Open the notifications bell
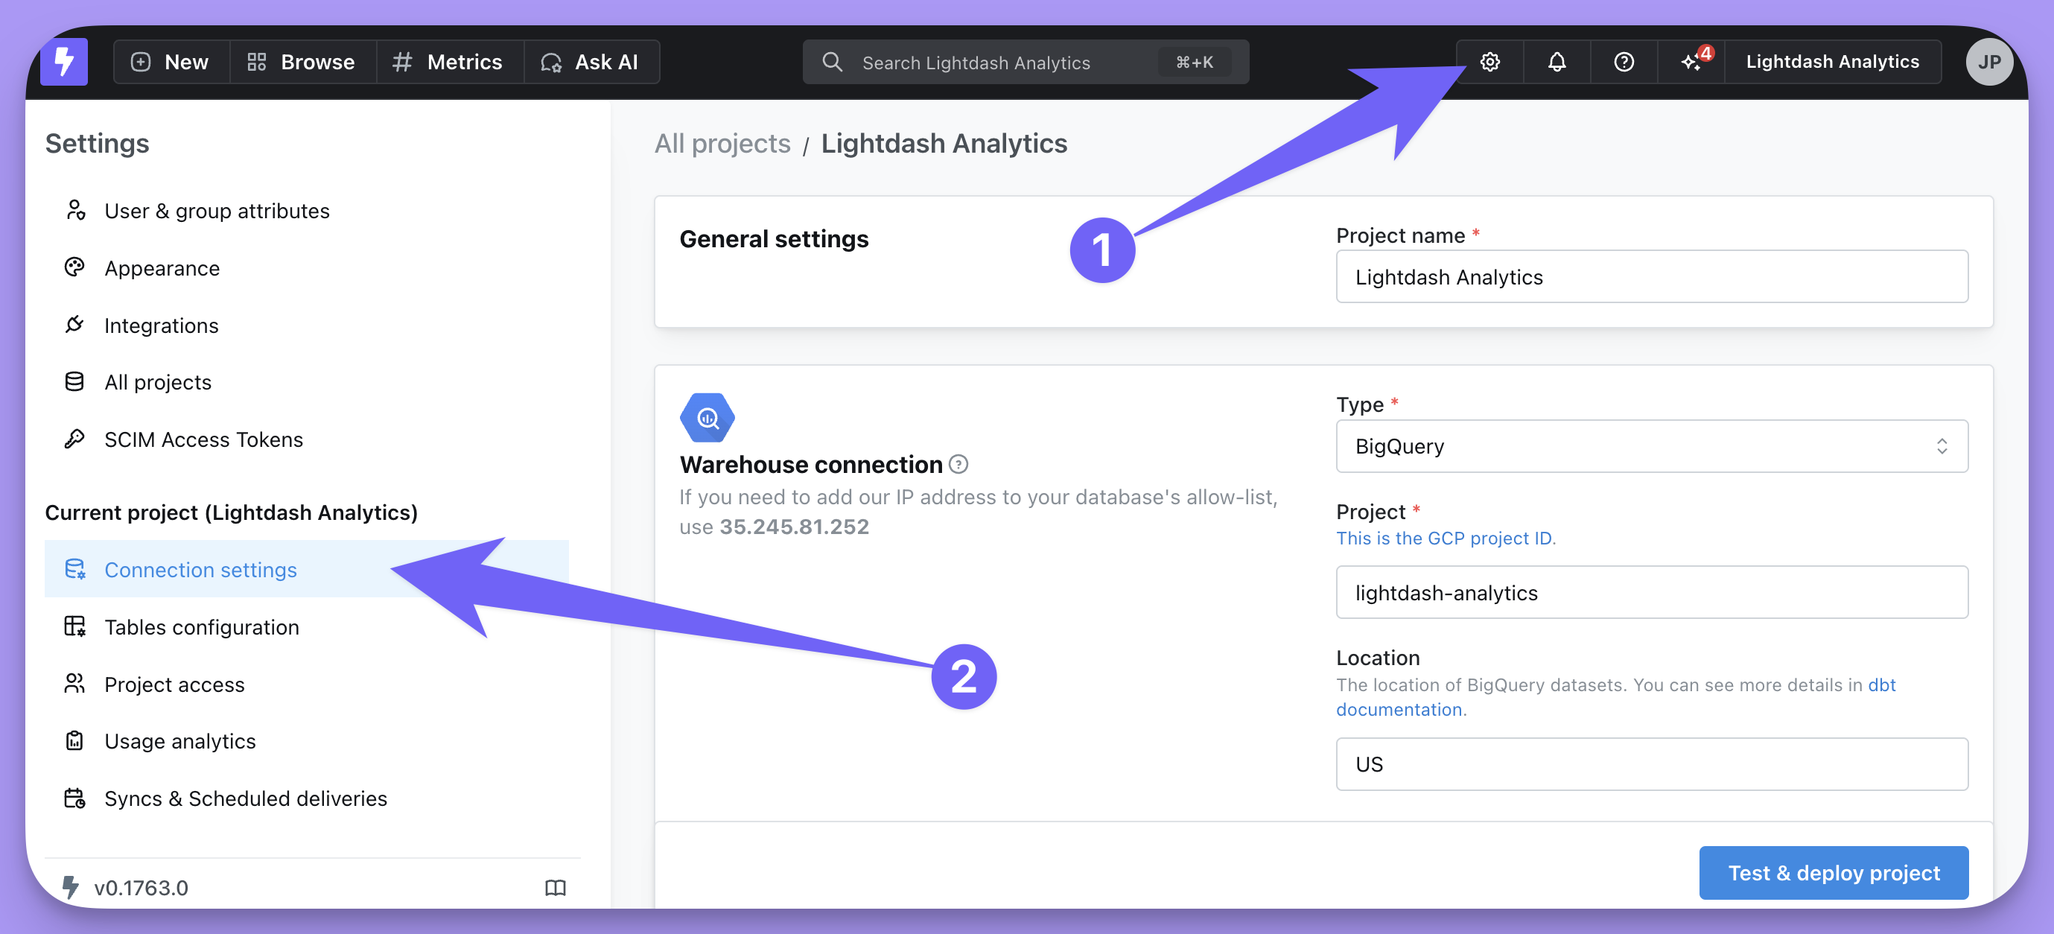Image resolution: width=2054 pixels, height=934 pixels. 1557,63
